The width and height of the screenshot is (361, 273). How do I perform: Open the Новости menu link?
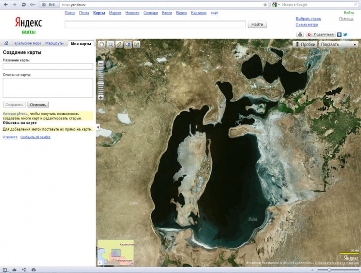pos(132,13)
